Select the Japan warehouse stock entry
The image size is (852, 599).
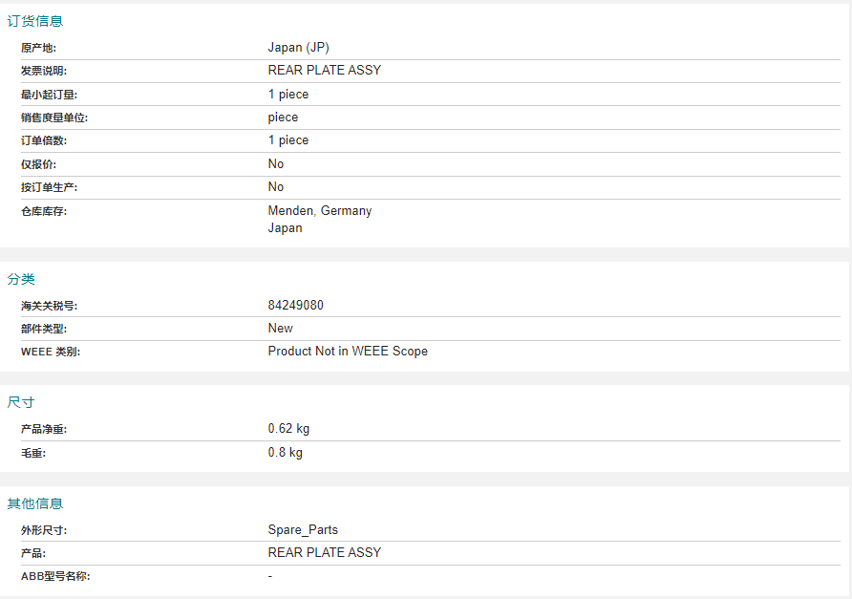285,228
